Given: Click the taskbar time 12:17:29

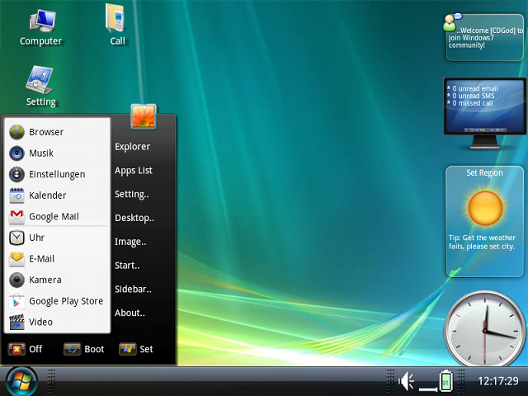Looking at the screenshot, I should (498, 381).
